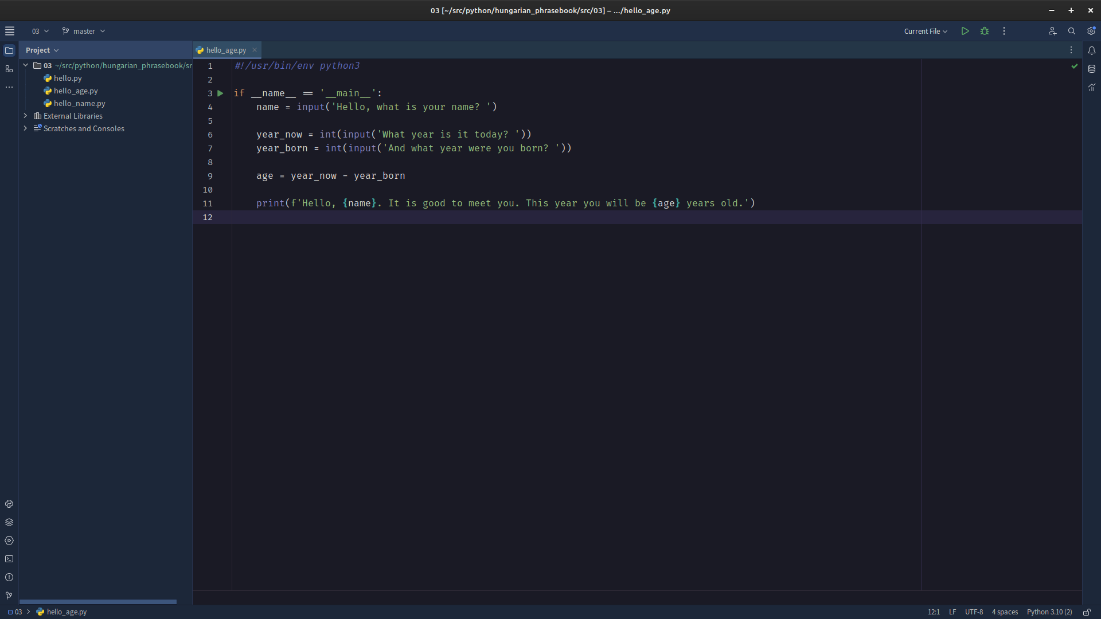This screenshot has height=619, width=1101.
Task: Open the Python Packages tool window
Action: [x=9, y=522]
